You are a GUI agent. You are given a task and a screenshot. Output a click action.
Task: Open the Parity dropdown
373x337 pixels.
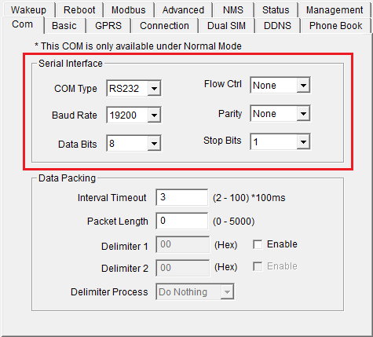(x=280, y=113)
